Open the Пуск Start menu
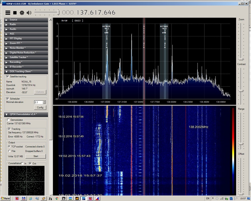Screen dimensions: 251x201 coord(5,198)
